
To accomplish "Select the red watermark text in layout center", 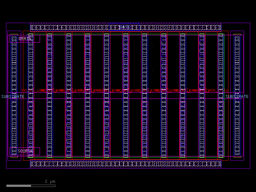I will coord(128,90).
